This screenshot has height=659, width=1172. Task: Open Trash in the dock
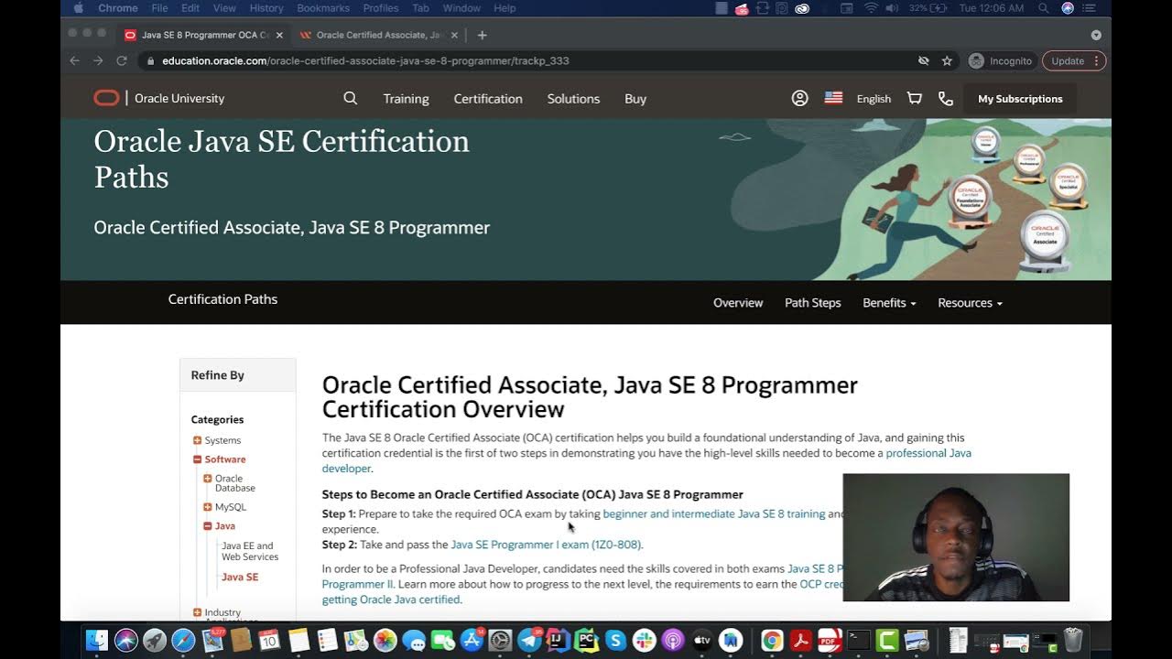(1073, 641)
